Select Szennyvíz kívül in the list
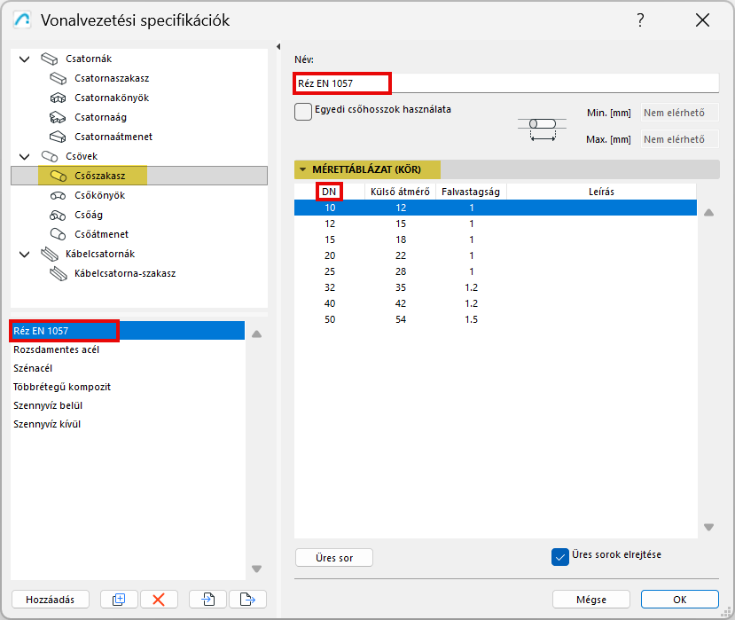This screenshot has width=735, height=620. [128, 424]
